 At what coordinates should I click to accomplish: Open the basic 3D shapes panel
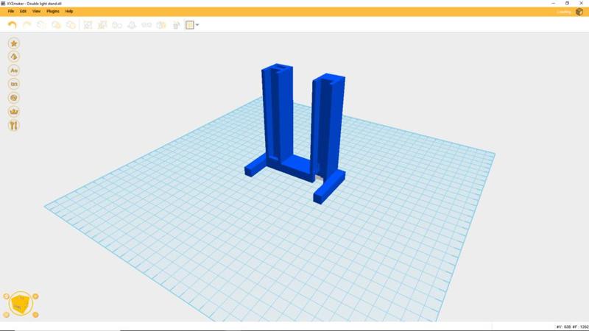pos(14,57)
